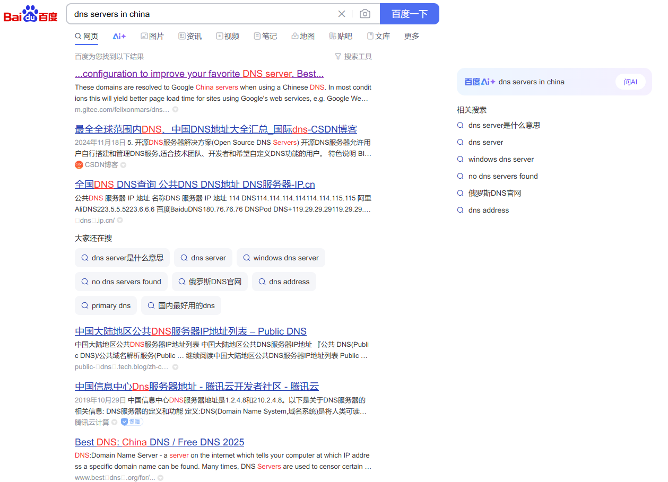
Task: Select the "no dns servers found" chip under 大家还在搜
Action: [x=121, y=282]
